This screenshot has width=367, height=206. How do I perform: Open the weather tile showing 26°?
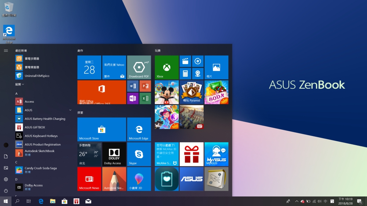pyautogui.click(x=90, y=154)
